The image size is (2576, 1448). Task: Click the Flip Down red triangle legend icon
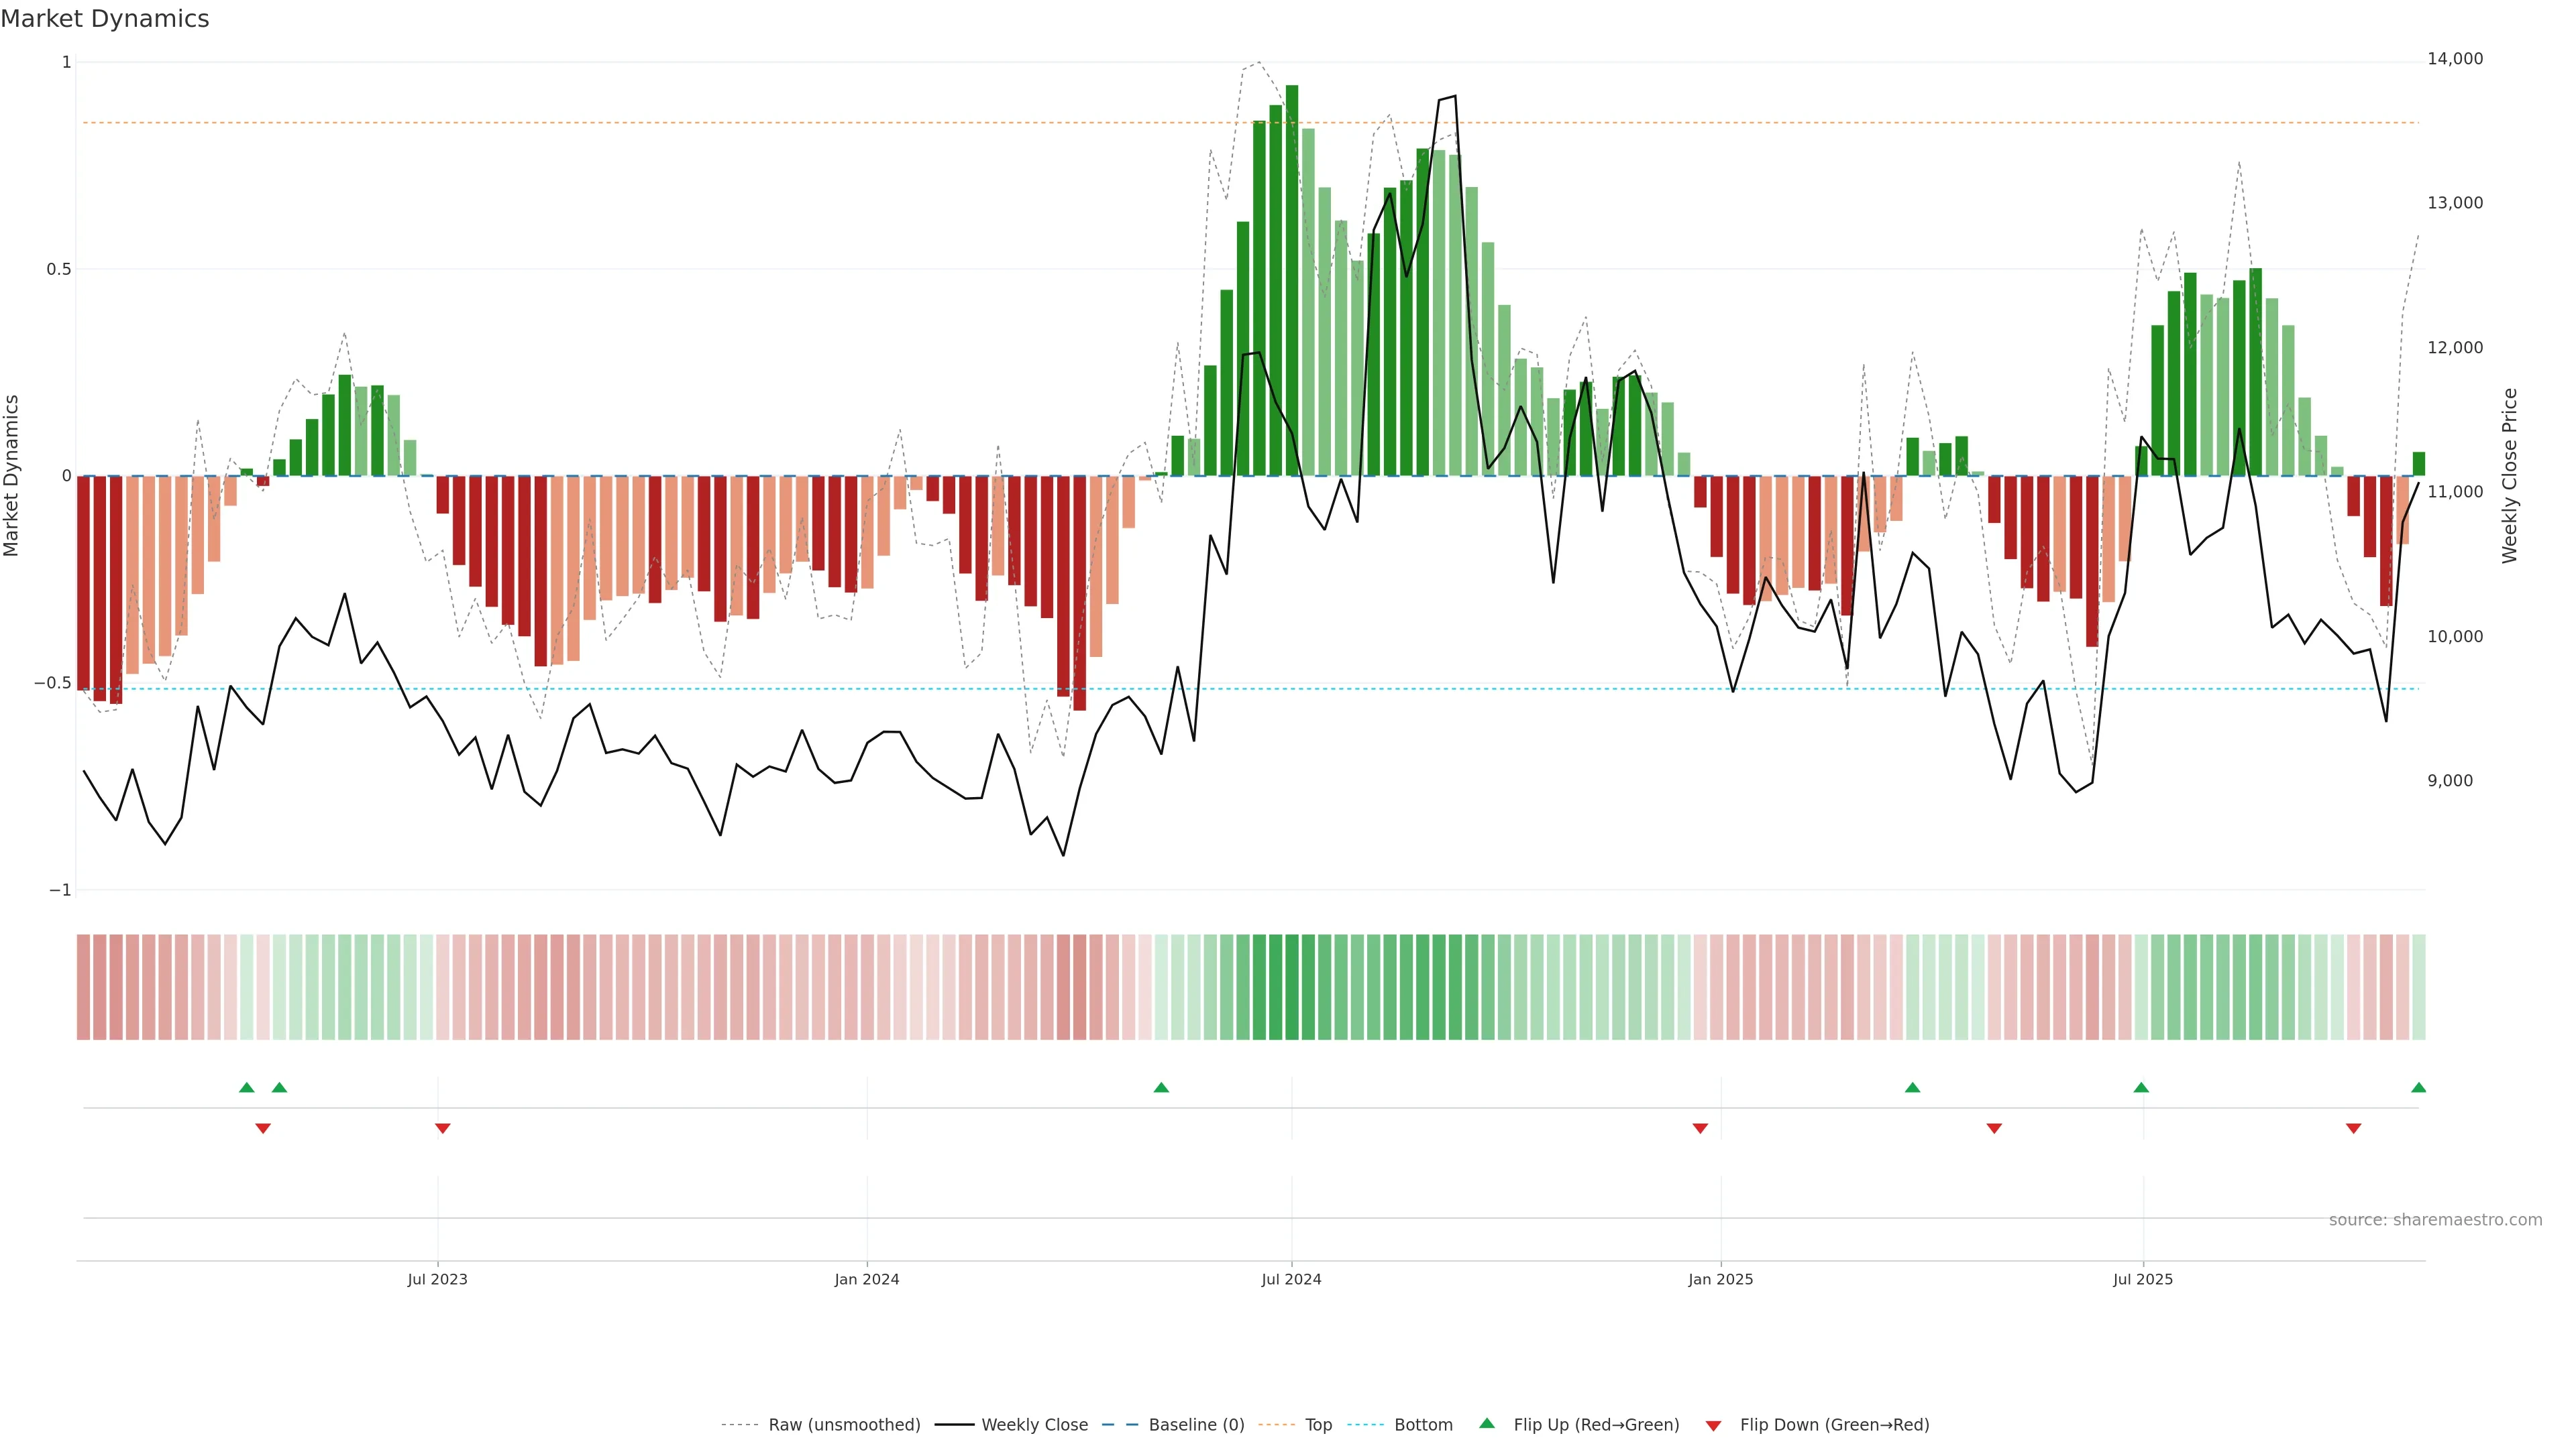1713,1426
